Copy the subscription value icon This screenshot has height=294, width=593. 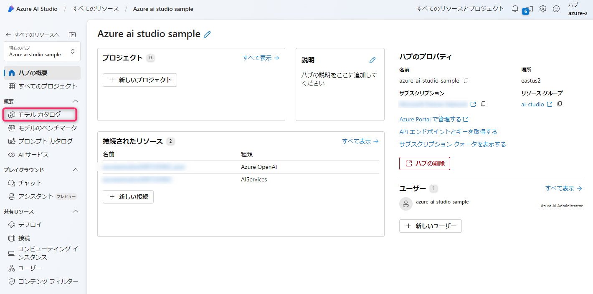483,104
